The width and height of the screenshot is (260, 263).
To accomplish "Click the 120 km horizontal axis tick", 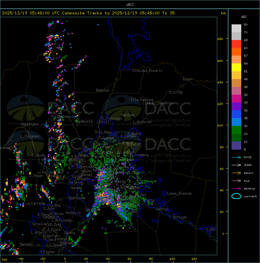I will coord(194,259).
